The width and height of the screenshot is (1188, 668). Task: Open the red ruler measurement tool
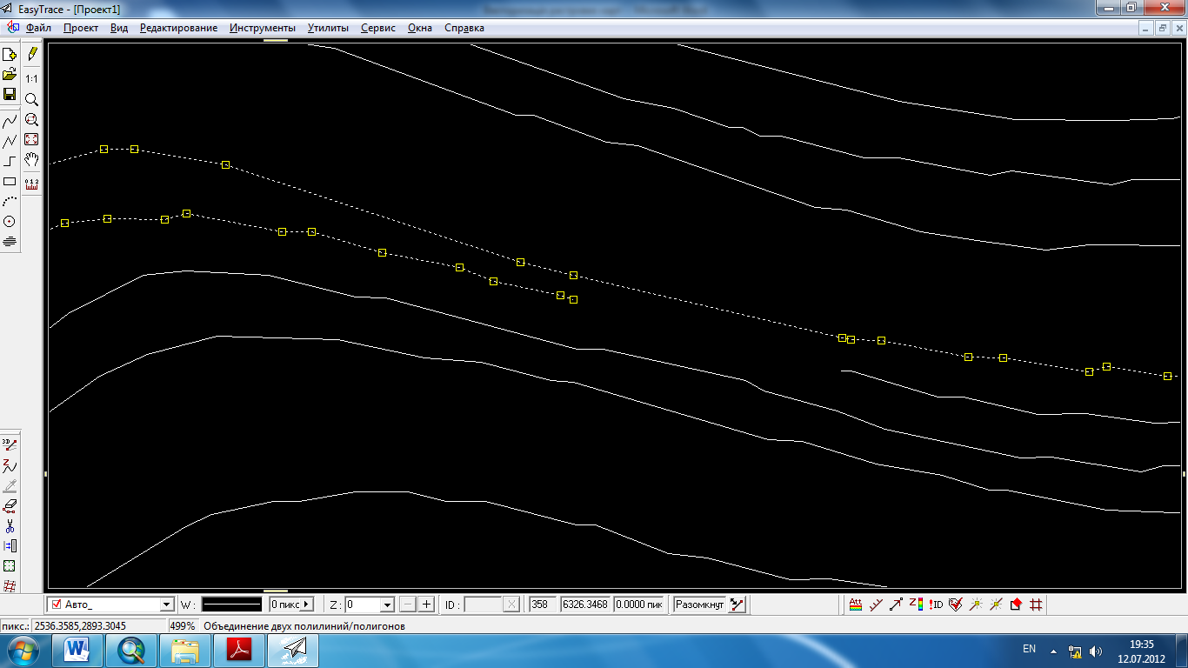tap(31, 183)
